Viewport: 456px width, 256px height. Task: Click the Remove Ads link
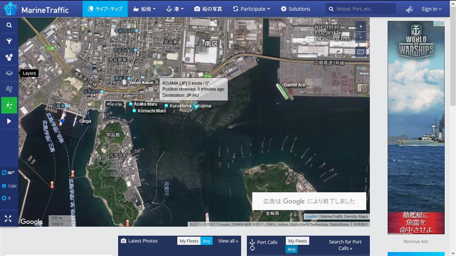tap(416, 241)
